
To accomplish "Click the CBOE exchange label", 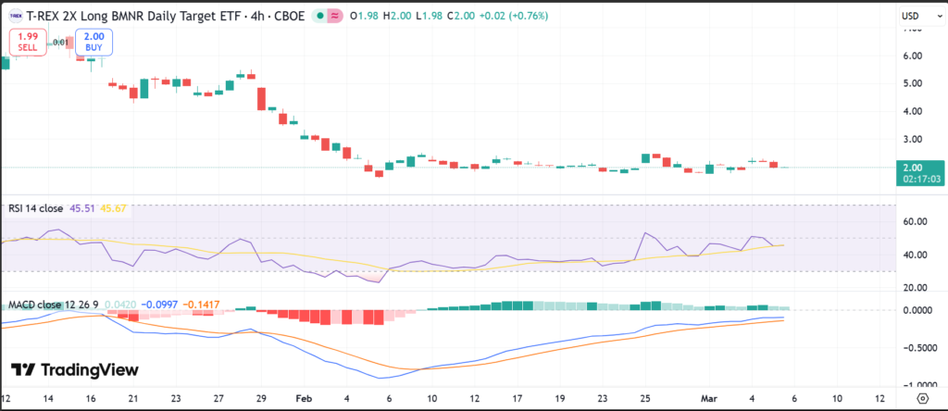I will [x=283, y=16].
